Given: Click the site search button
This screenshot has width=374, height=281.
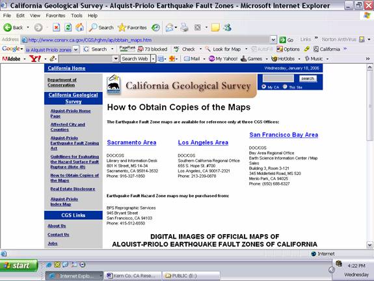Looking at the screenshot, I should pos(308,79).
